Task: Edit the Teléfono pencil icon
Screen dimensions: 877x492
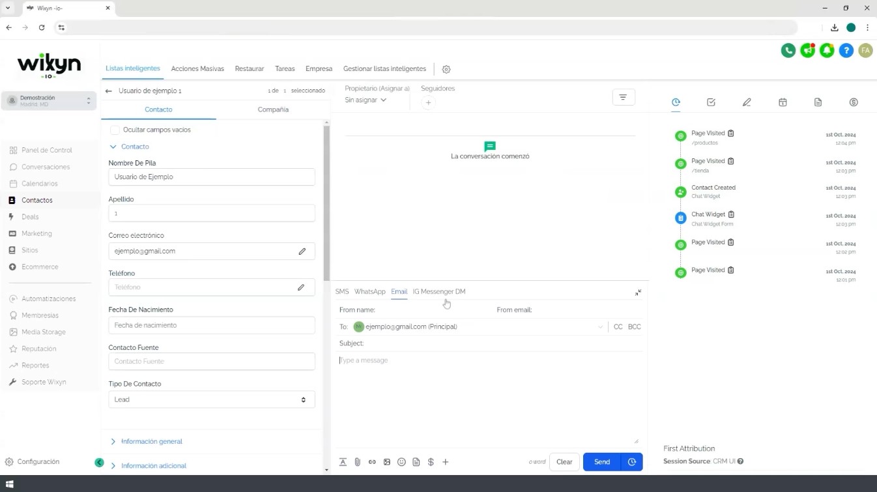Action: pyautogui.click(x=301, y=287)
